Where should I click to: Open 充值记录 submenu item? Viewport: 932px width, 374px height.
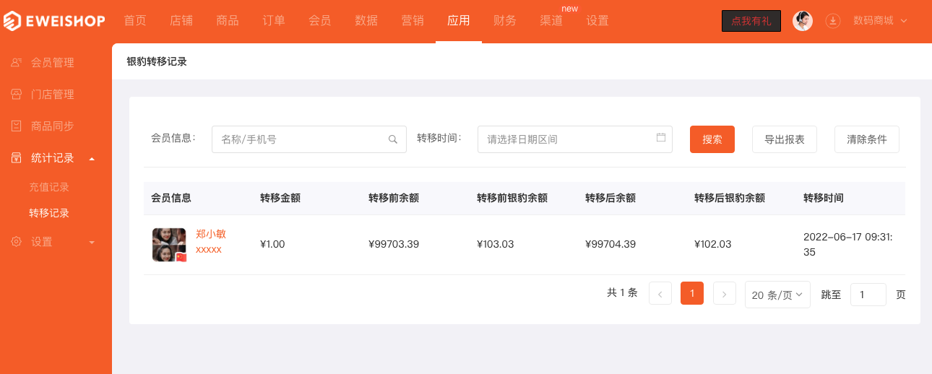point(49,187)
